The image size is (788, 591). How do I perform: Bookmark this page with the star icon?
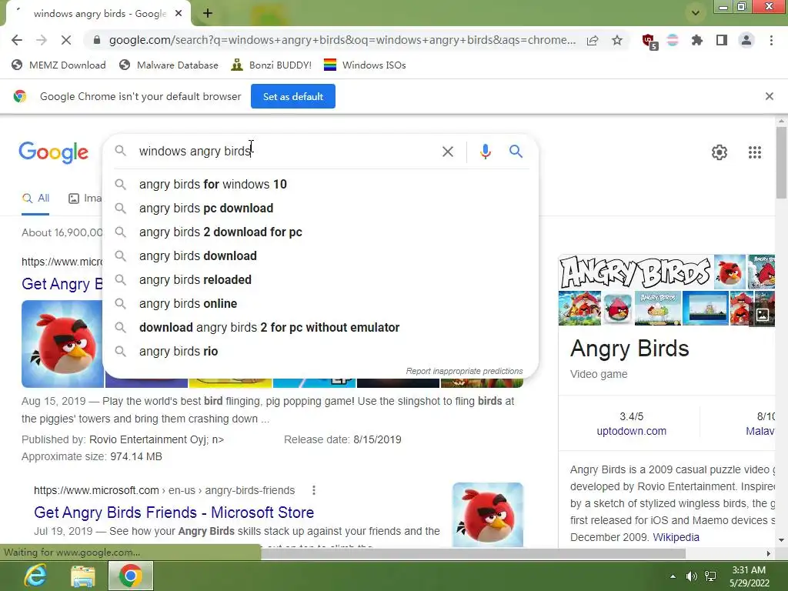click(x=617, y=40)
